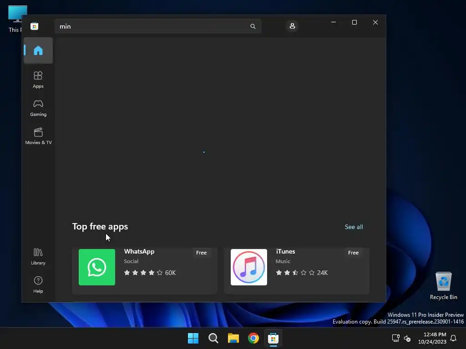Screen dimensions: 466x349
Task: Click the Microsoft Store logo icon
Action: tap(35, 26)
